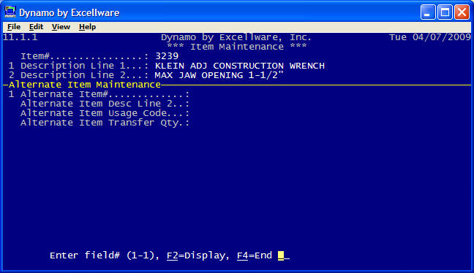Click the Enter field# (1-1) prompt text

[105, 255]
